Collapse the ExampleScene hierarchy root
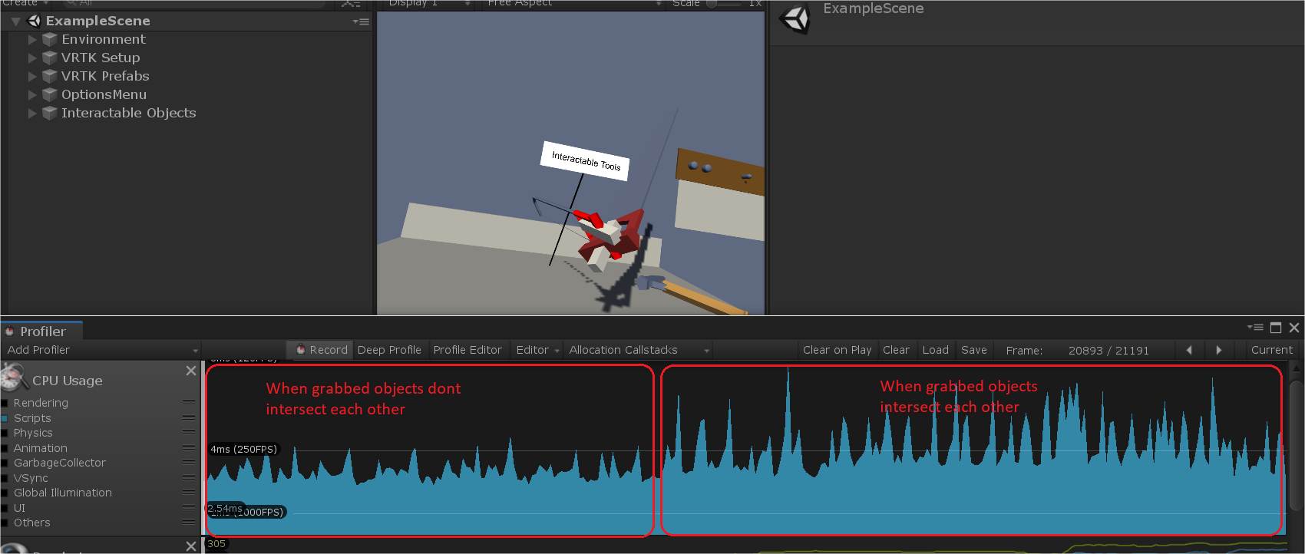 pyautogui.click(x=15, y=21)
